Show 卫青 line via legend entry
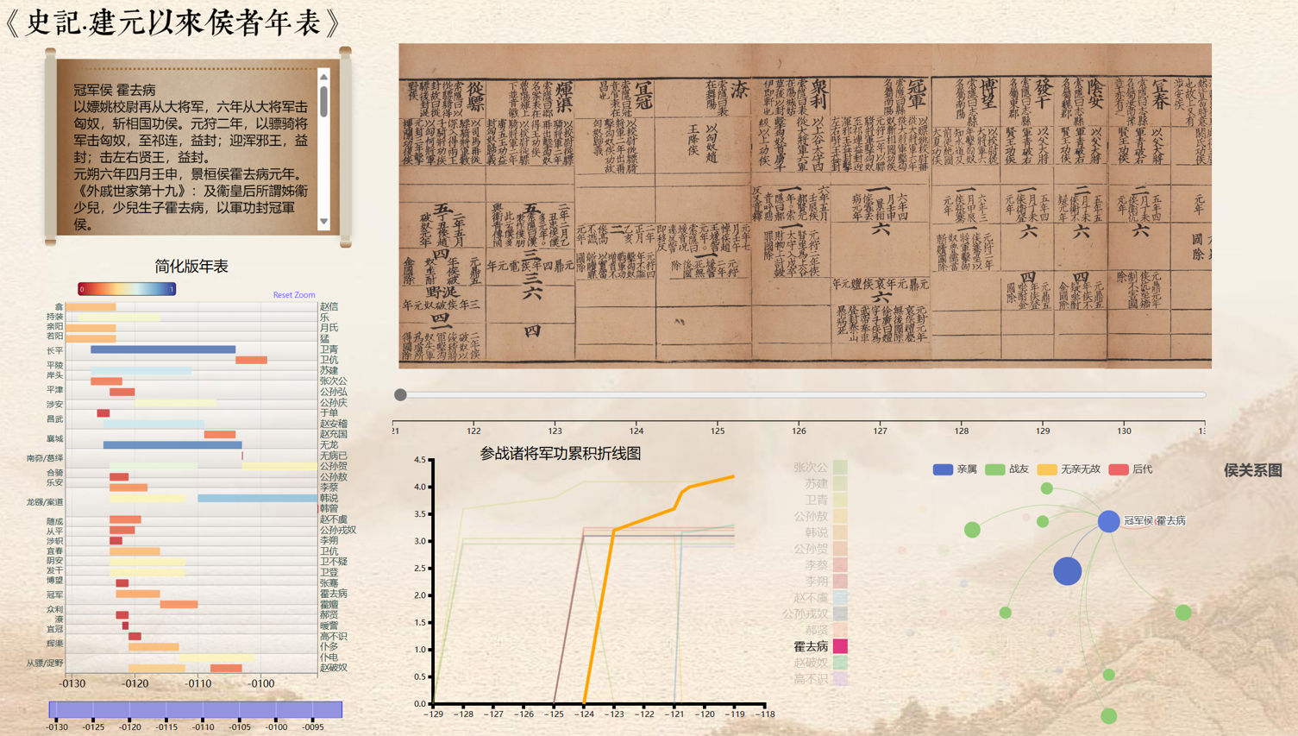 816,500
